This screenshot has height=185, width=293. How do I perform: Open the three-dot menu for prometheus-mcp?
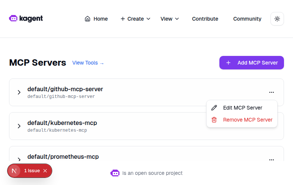(x=272, y=159)
